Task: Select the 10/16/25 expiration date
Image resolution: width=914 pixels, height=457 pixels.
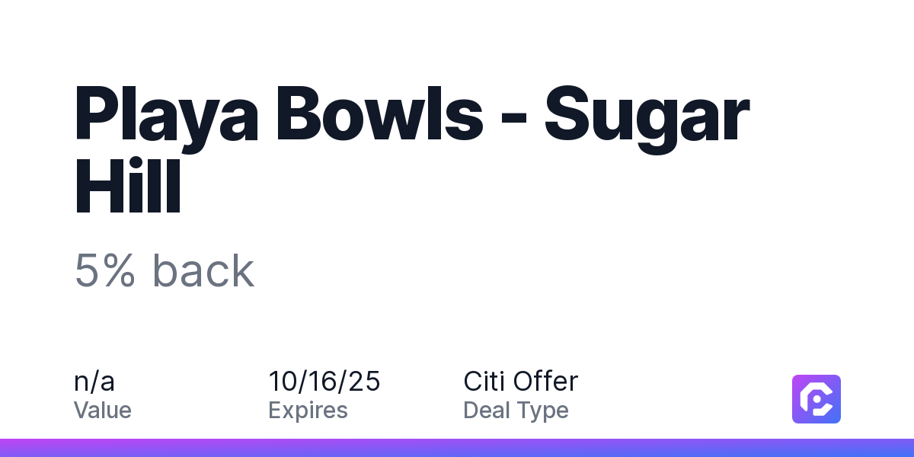Action: coord(324,381)
